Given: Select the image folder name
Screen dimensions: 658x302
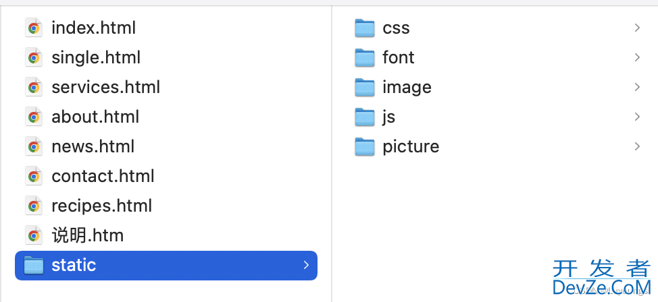Looking at the screenshot, I should pos(407,88).
